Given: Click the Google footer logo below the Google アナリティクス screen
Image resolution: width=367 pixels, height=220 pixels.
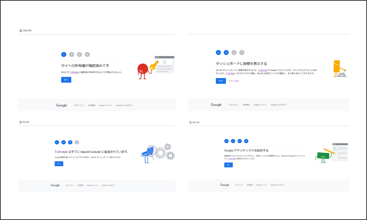Looking at the screenshot, I should [225, 185].
